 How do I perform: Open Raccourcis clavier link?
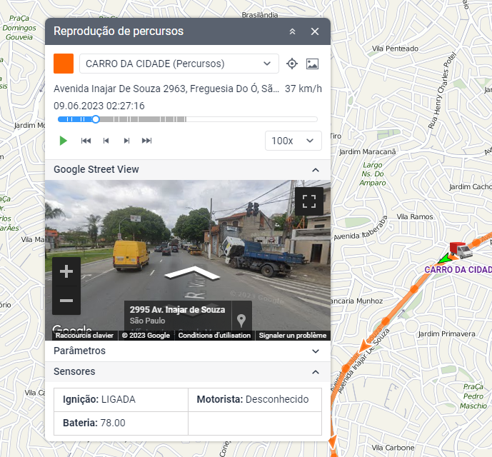click(x=84, y=335)
